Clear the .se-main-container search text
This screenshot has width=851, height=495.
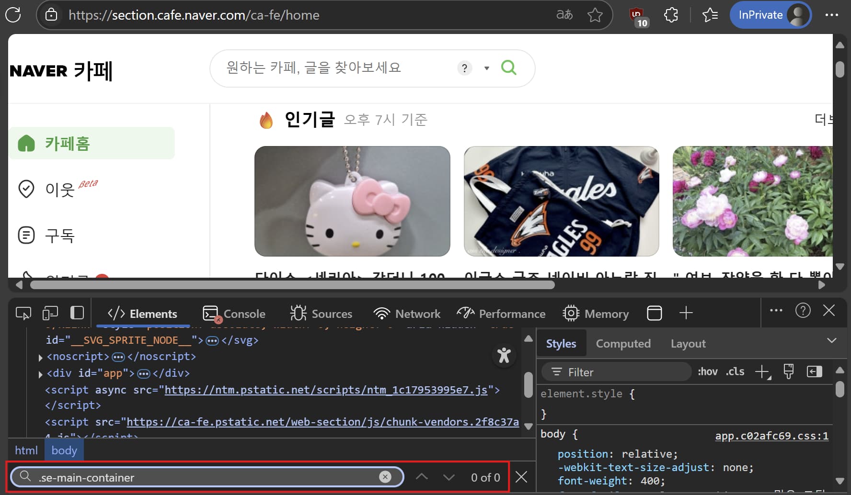tap(385, 477)
